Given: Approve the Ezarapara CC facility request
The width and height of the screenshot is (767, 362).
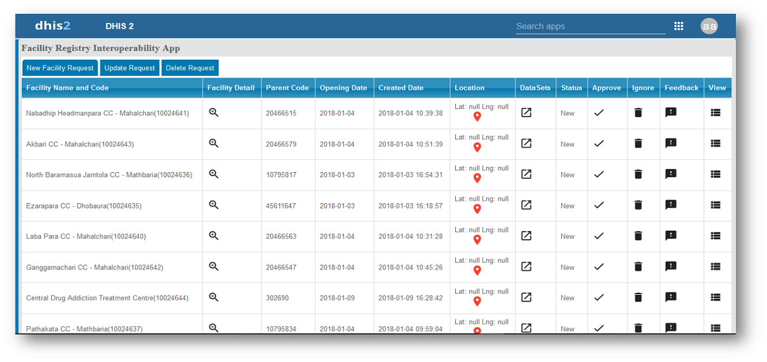Looking at the screenshot, I should pyautogui.click(x=599, y=205).
